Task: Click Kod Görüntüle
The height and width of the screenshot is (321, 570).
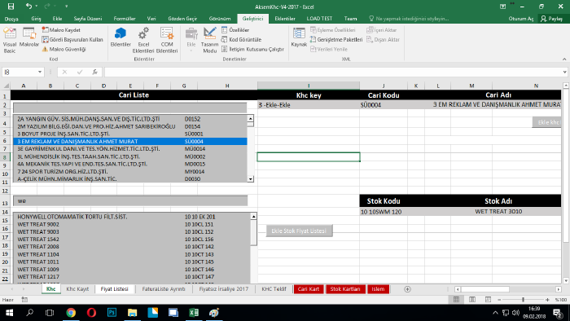Action: click(241, 39)
